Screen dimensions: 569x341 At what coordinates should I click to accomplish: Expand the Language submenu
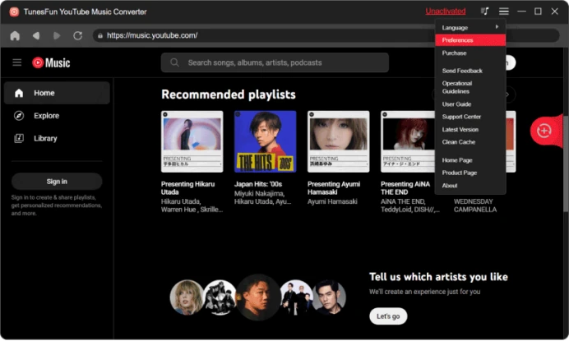point(470,28)
